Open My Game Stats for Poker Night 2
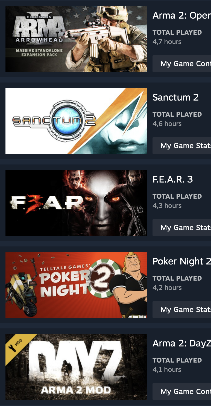The width and height of the screenshot is (211, 406). click(182, 310)
